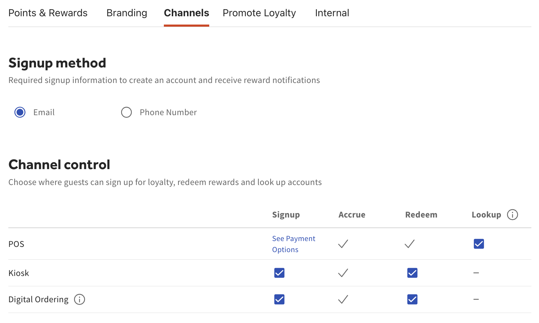
Task: Open the Lookup column info tooltip
Action: click(512, 214)
